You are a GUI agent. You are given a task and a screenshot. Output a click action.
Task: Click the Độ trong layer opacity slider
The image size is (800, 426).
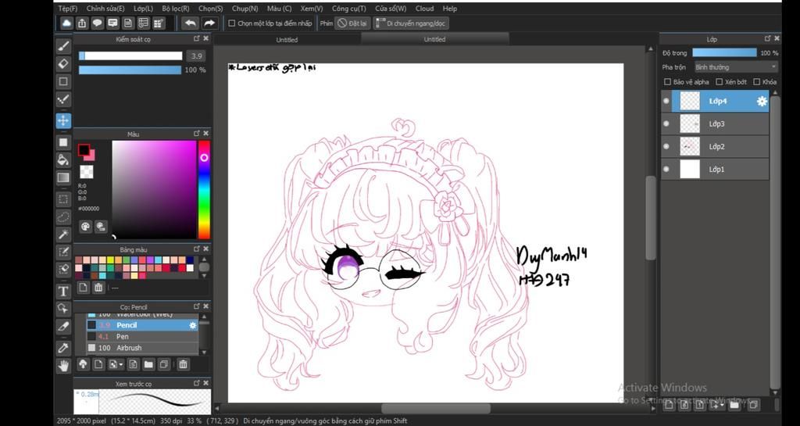tap(724, 52)
